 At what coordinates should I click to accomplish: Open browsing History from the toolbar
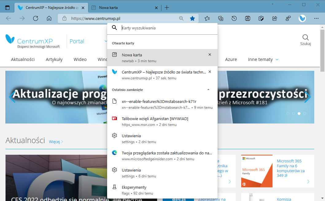pos(234,18)
